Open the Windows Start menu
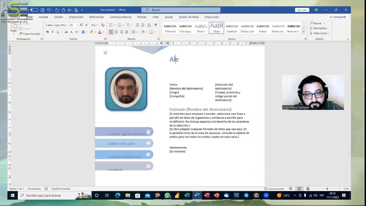The width and height of the screenshot is (366, 206). click(x=13, y=195)
